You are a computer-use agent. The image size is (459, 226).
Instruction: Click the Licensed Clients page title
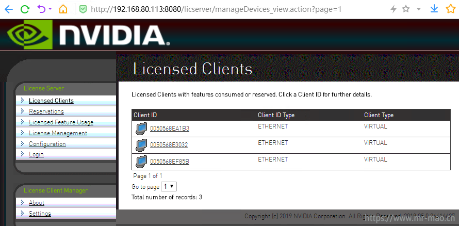pos(192,69)
